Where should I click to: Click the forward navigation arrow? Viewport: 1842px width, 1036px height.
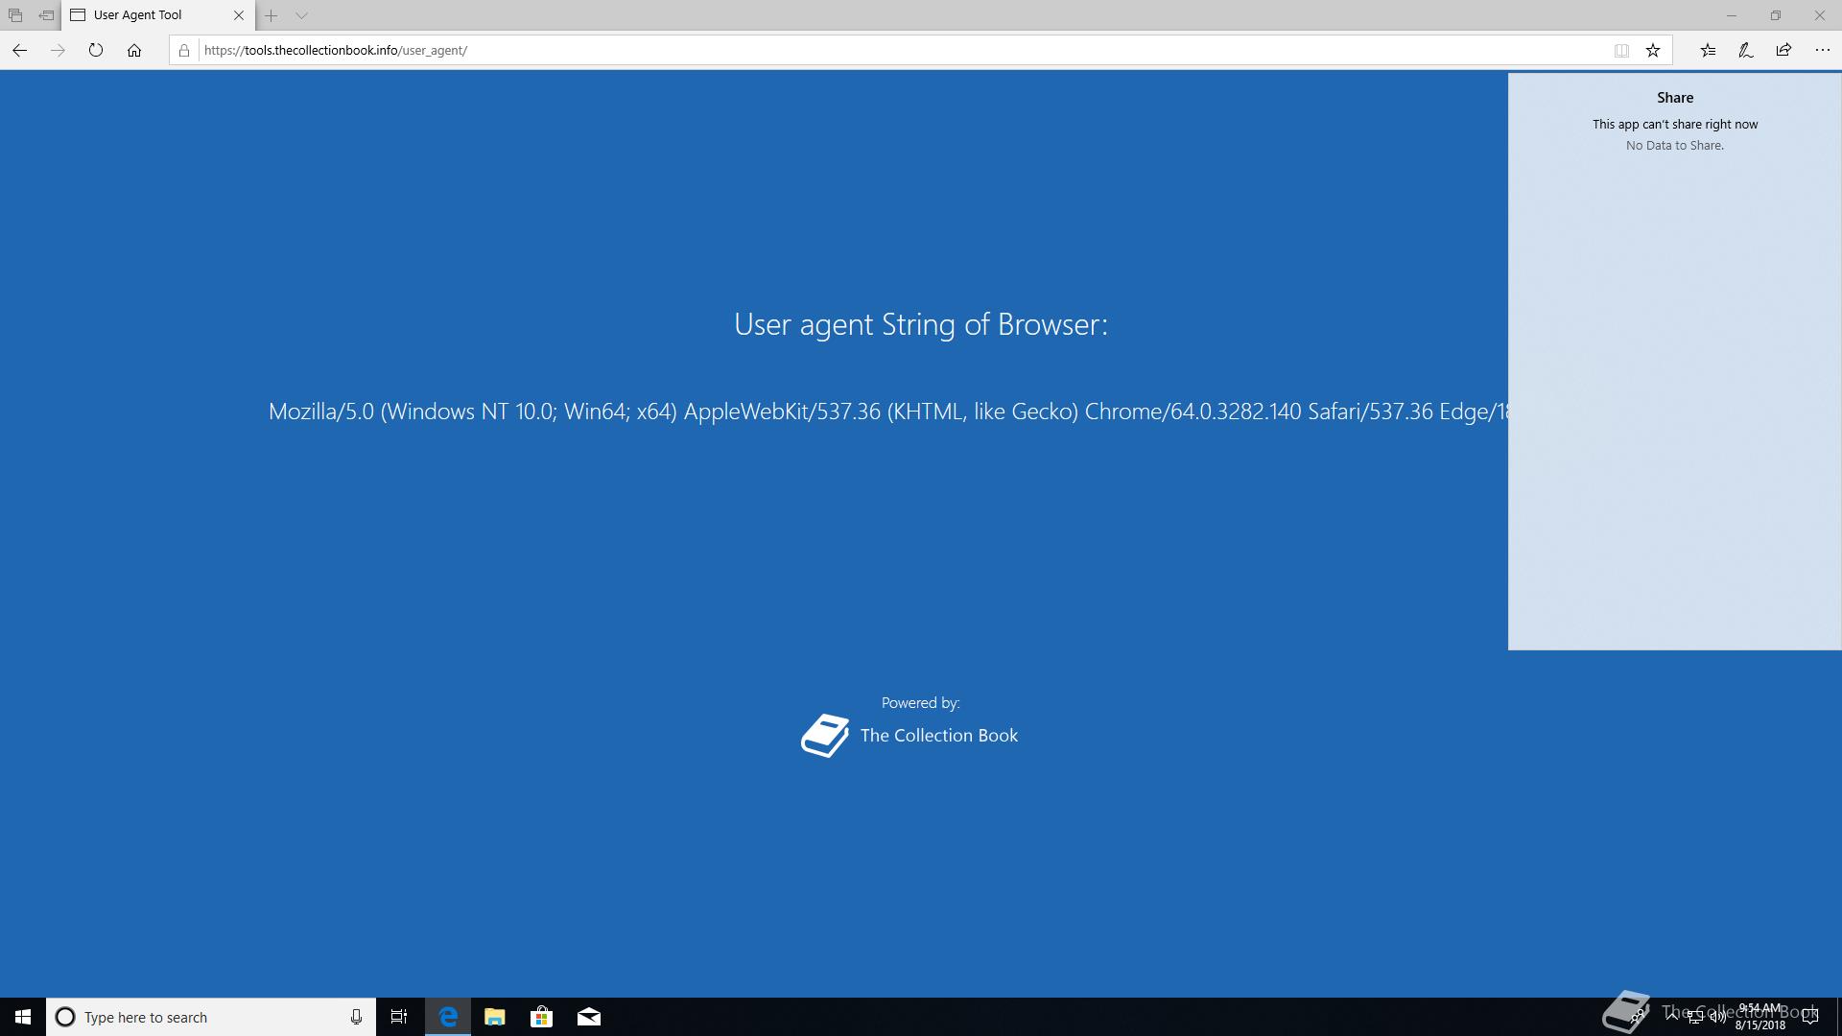coord(58,50)
